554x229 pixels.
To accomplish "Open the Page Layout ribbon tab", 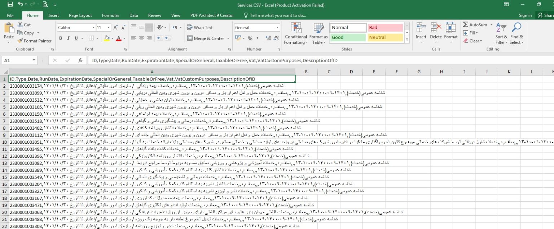I will [x=80, y=15].
